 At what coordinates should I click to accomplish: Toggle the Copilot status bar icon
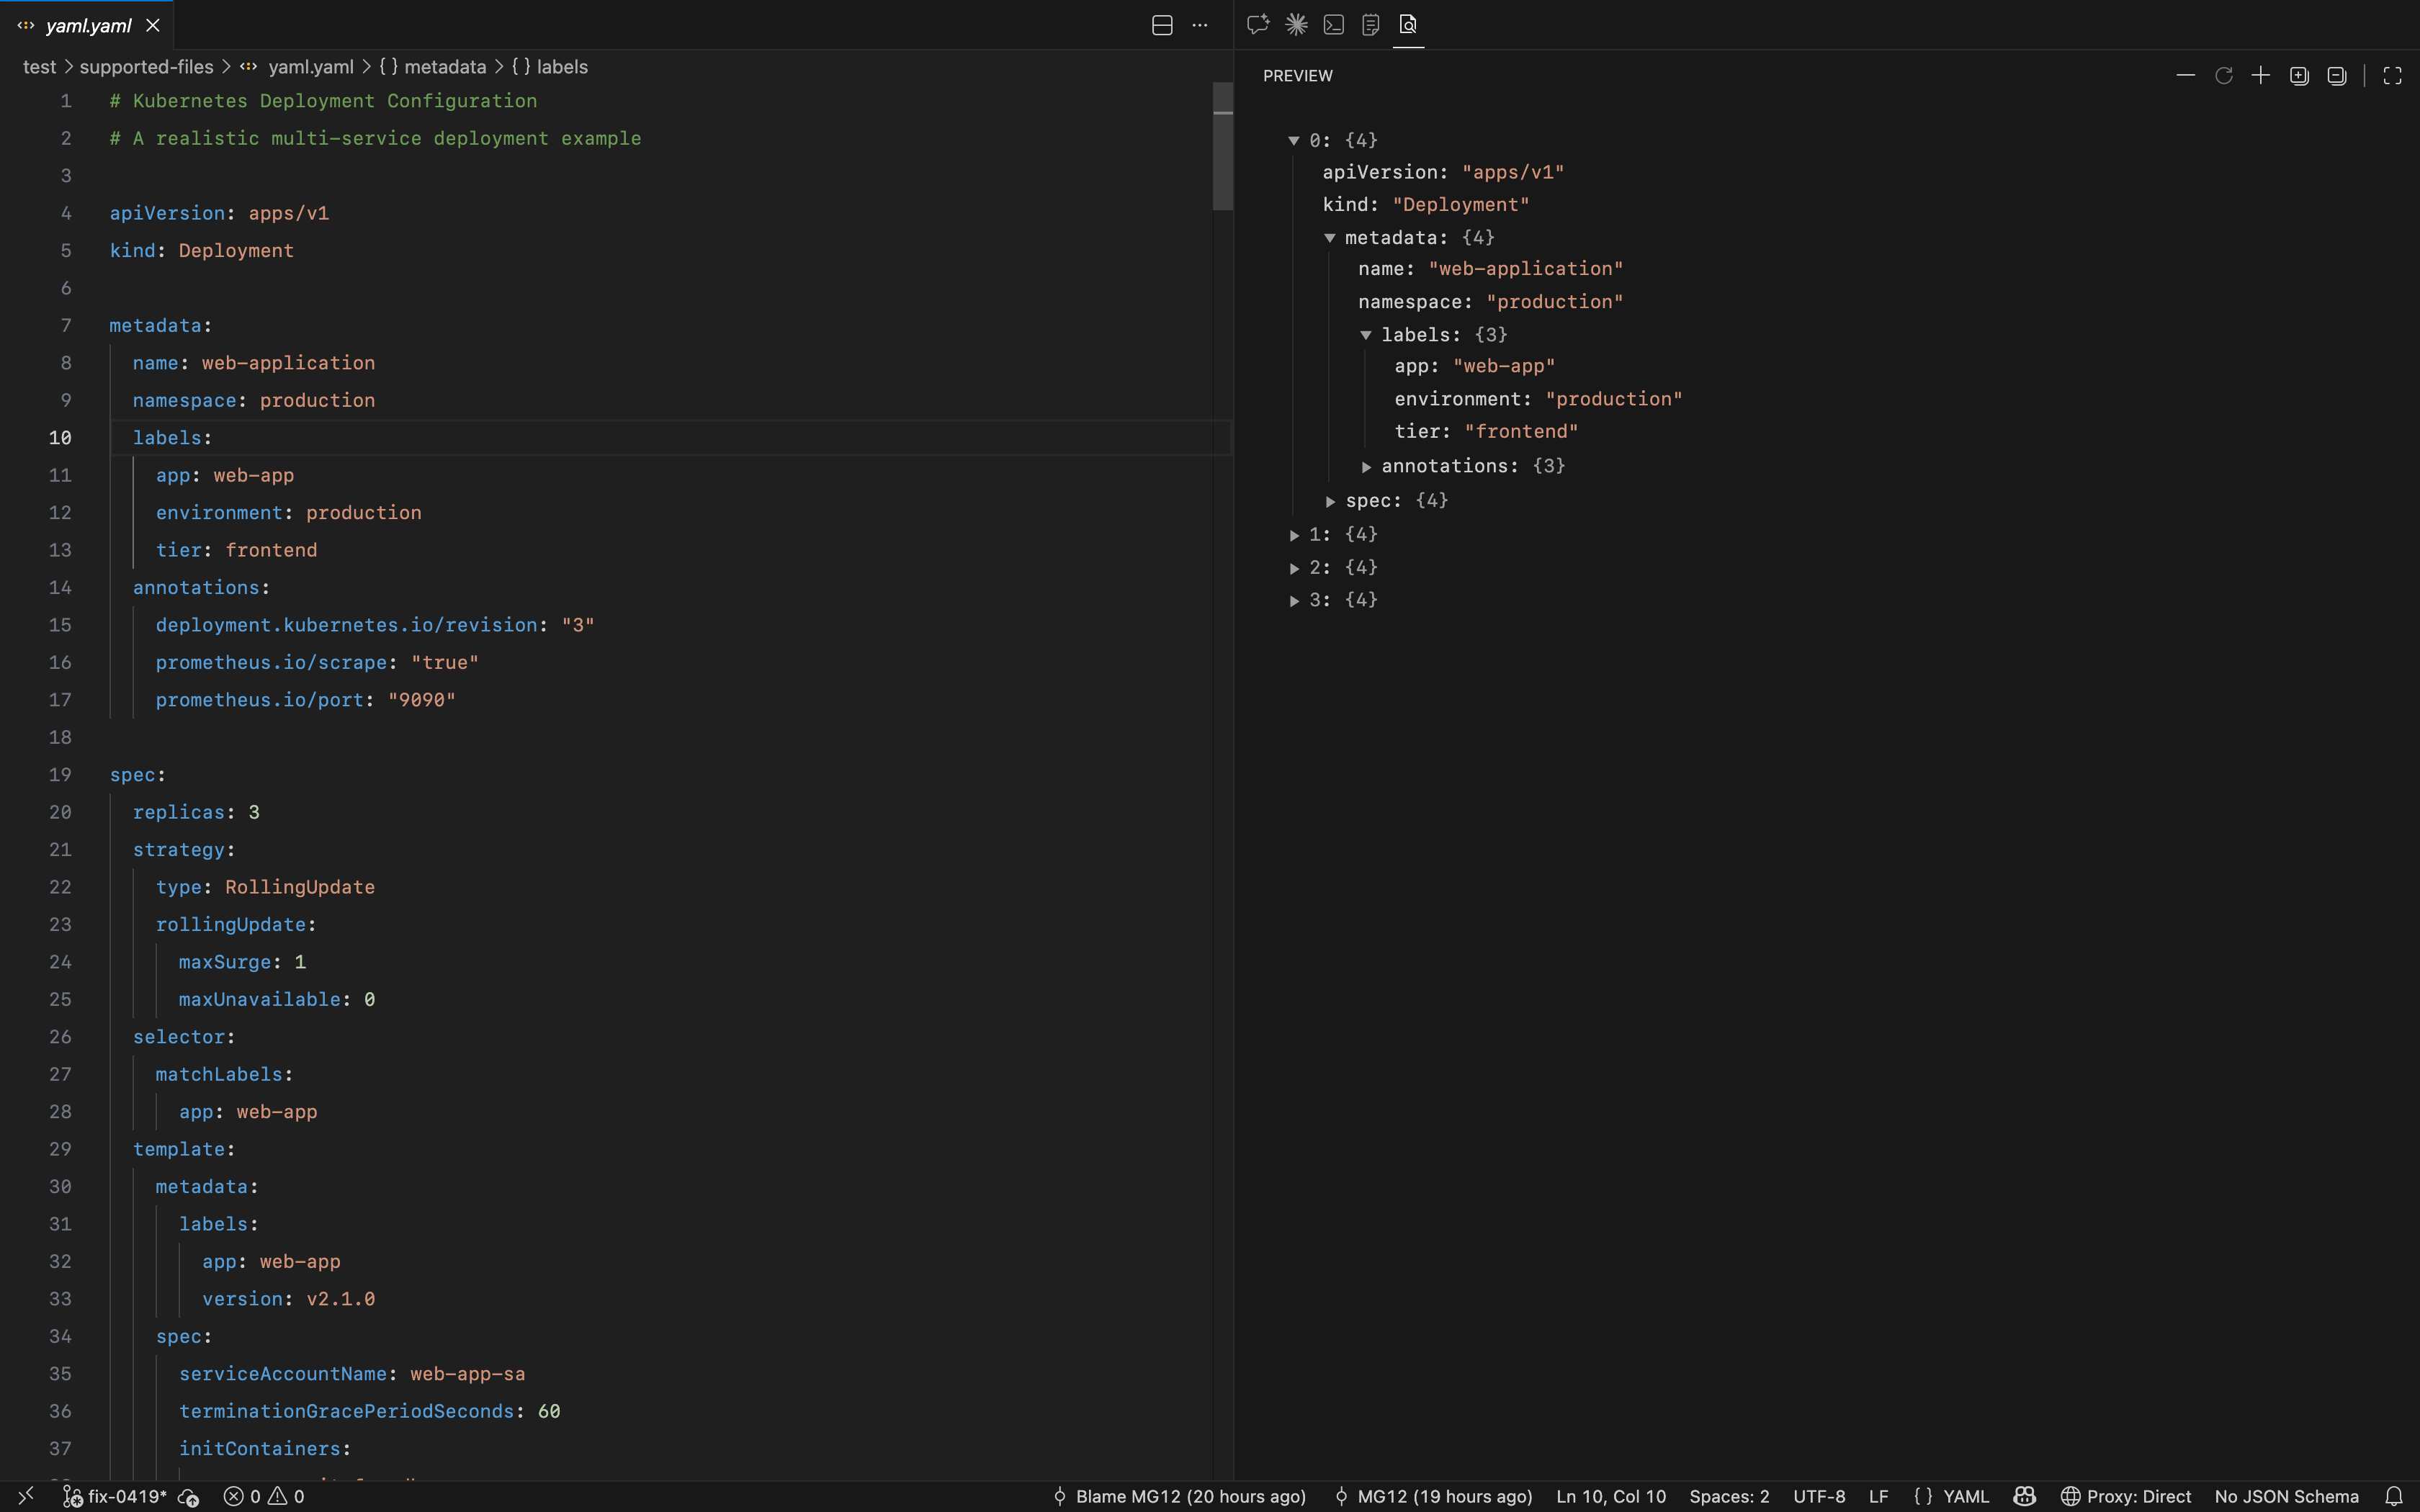[x=2025, y=1496]
